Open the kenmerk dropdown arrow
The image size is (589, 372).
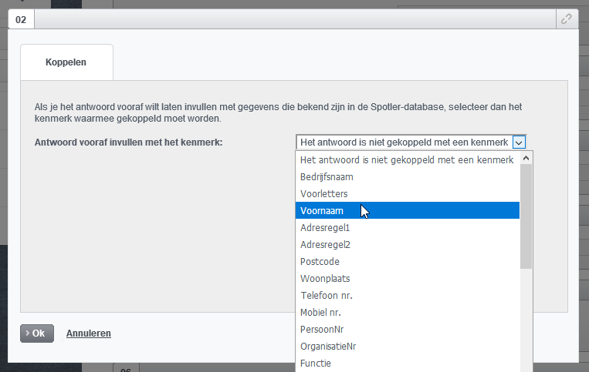[519, 142]
